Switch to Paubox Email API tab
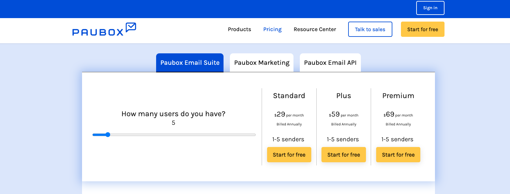Viewport: 510px width, 194px height. point(330,63)
